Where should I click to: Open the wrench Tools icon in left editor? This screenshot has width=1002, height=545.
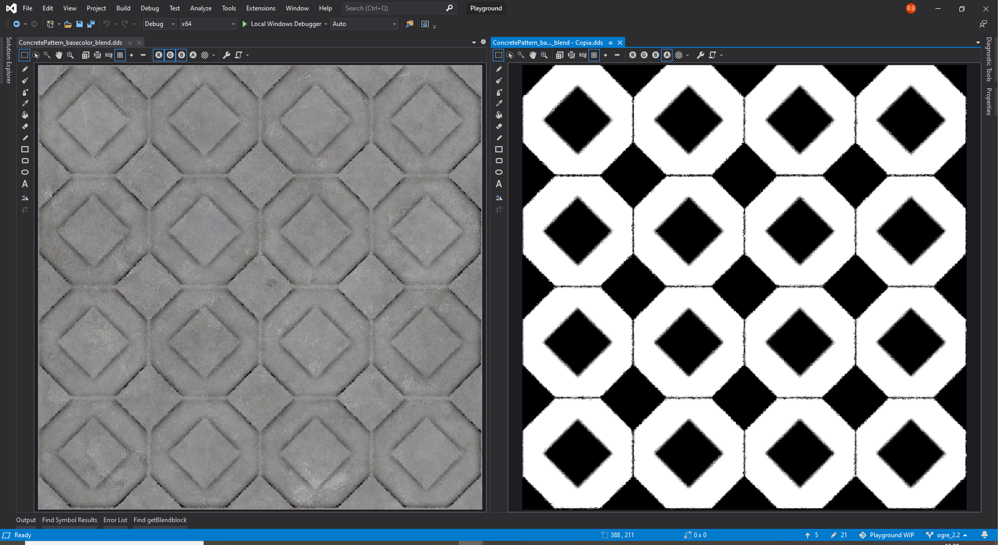point(227,55)
